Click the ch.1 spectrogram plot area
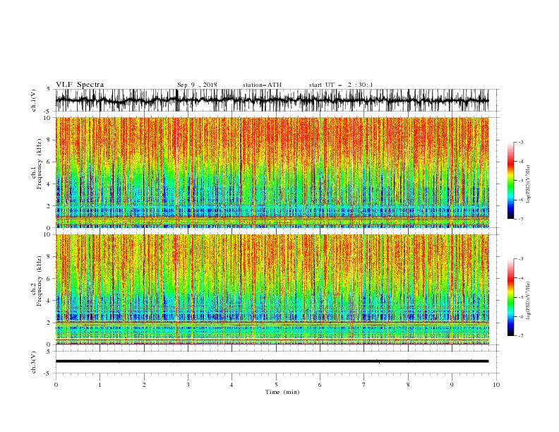The height and width of the screenshot is (432, 559). click(272, 172)
